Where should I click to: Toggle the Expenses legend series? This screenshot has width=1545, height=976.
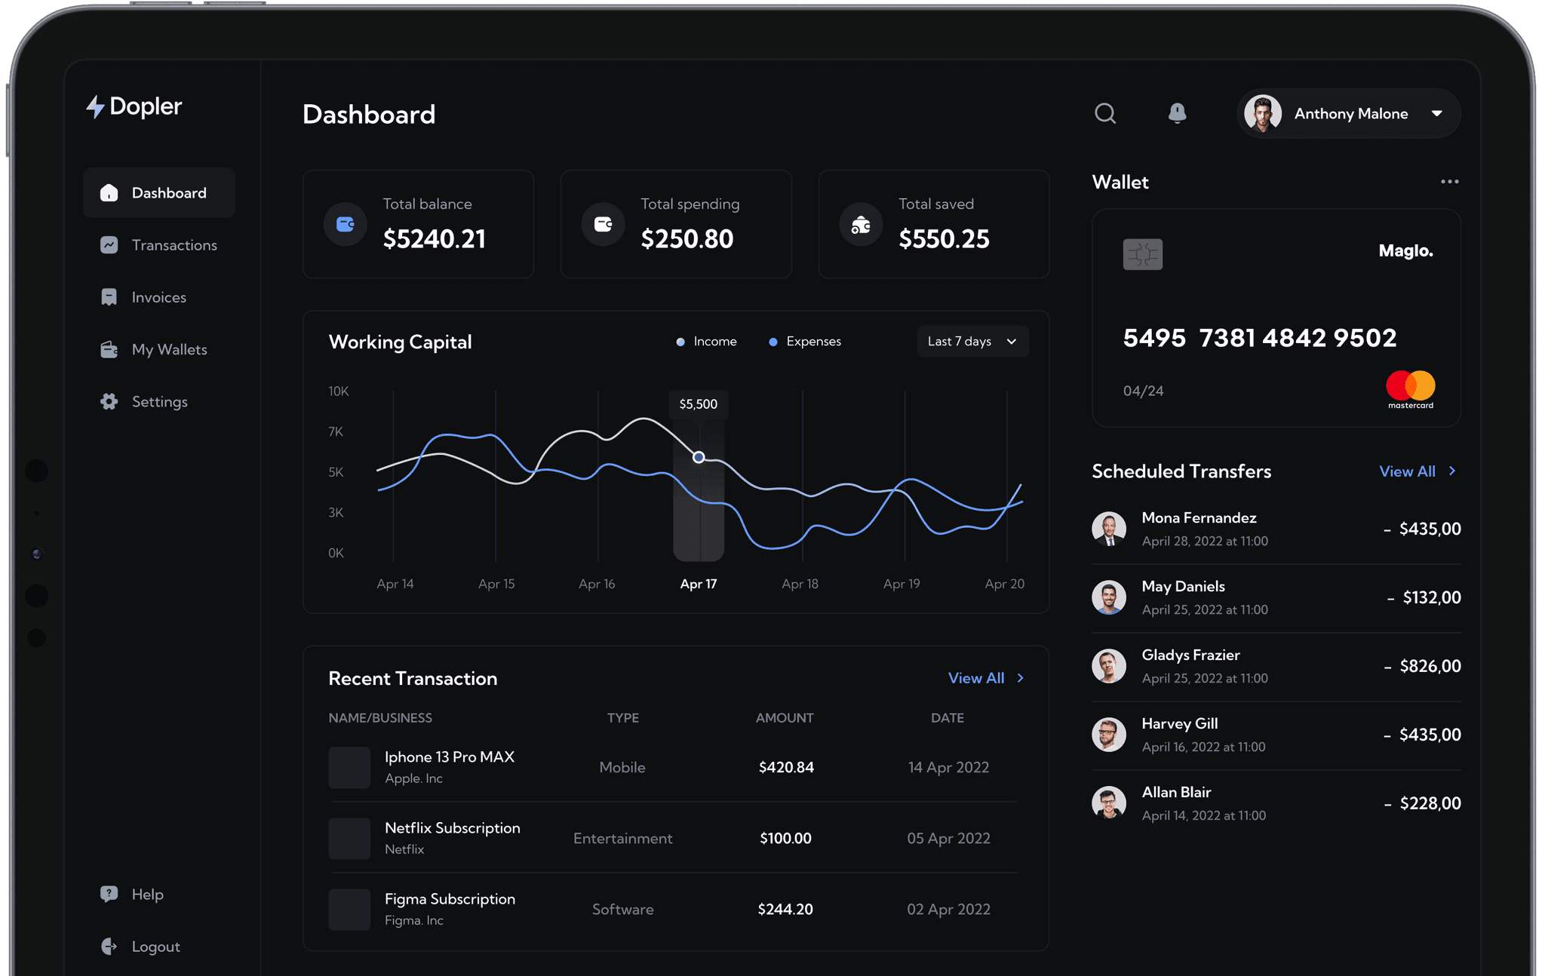pos(805,342)
